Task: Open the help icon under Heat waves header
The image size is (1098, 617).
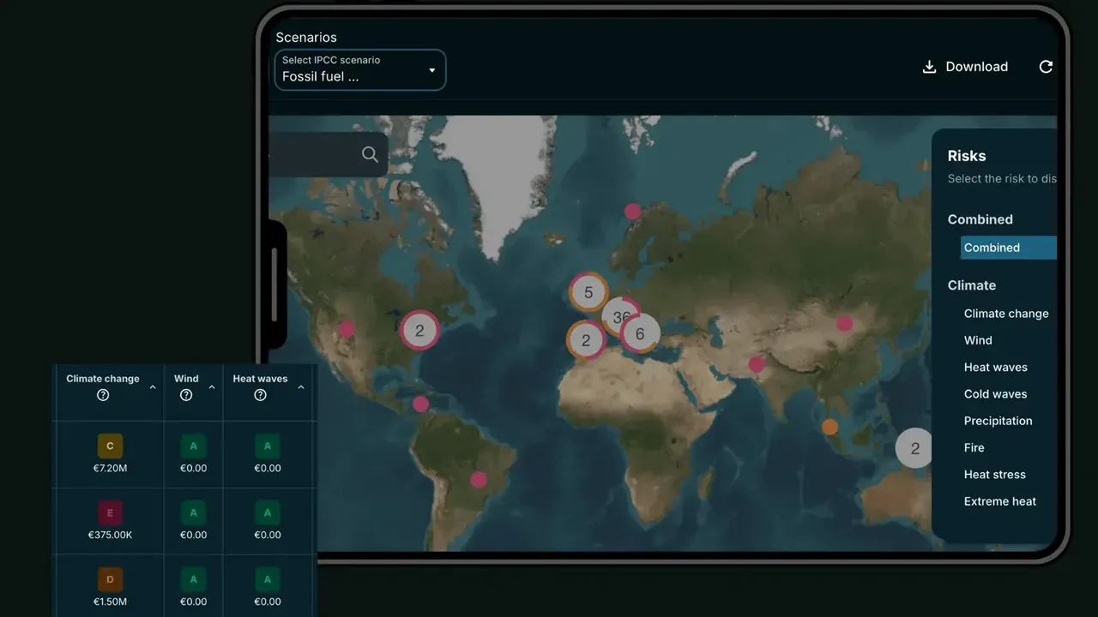Action: [x=260, y=395]
